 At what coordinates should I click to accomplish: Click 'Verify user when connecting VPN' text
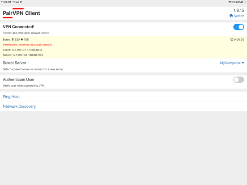(x=23, y=86)
